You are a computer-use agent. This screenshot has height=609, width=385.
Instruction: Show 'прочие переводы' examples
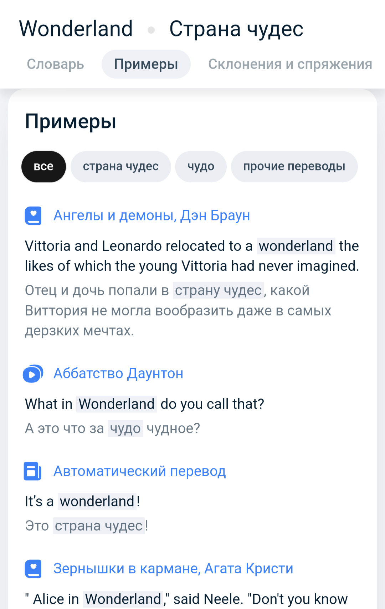click(x=294, y=167)
